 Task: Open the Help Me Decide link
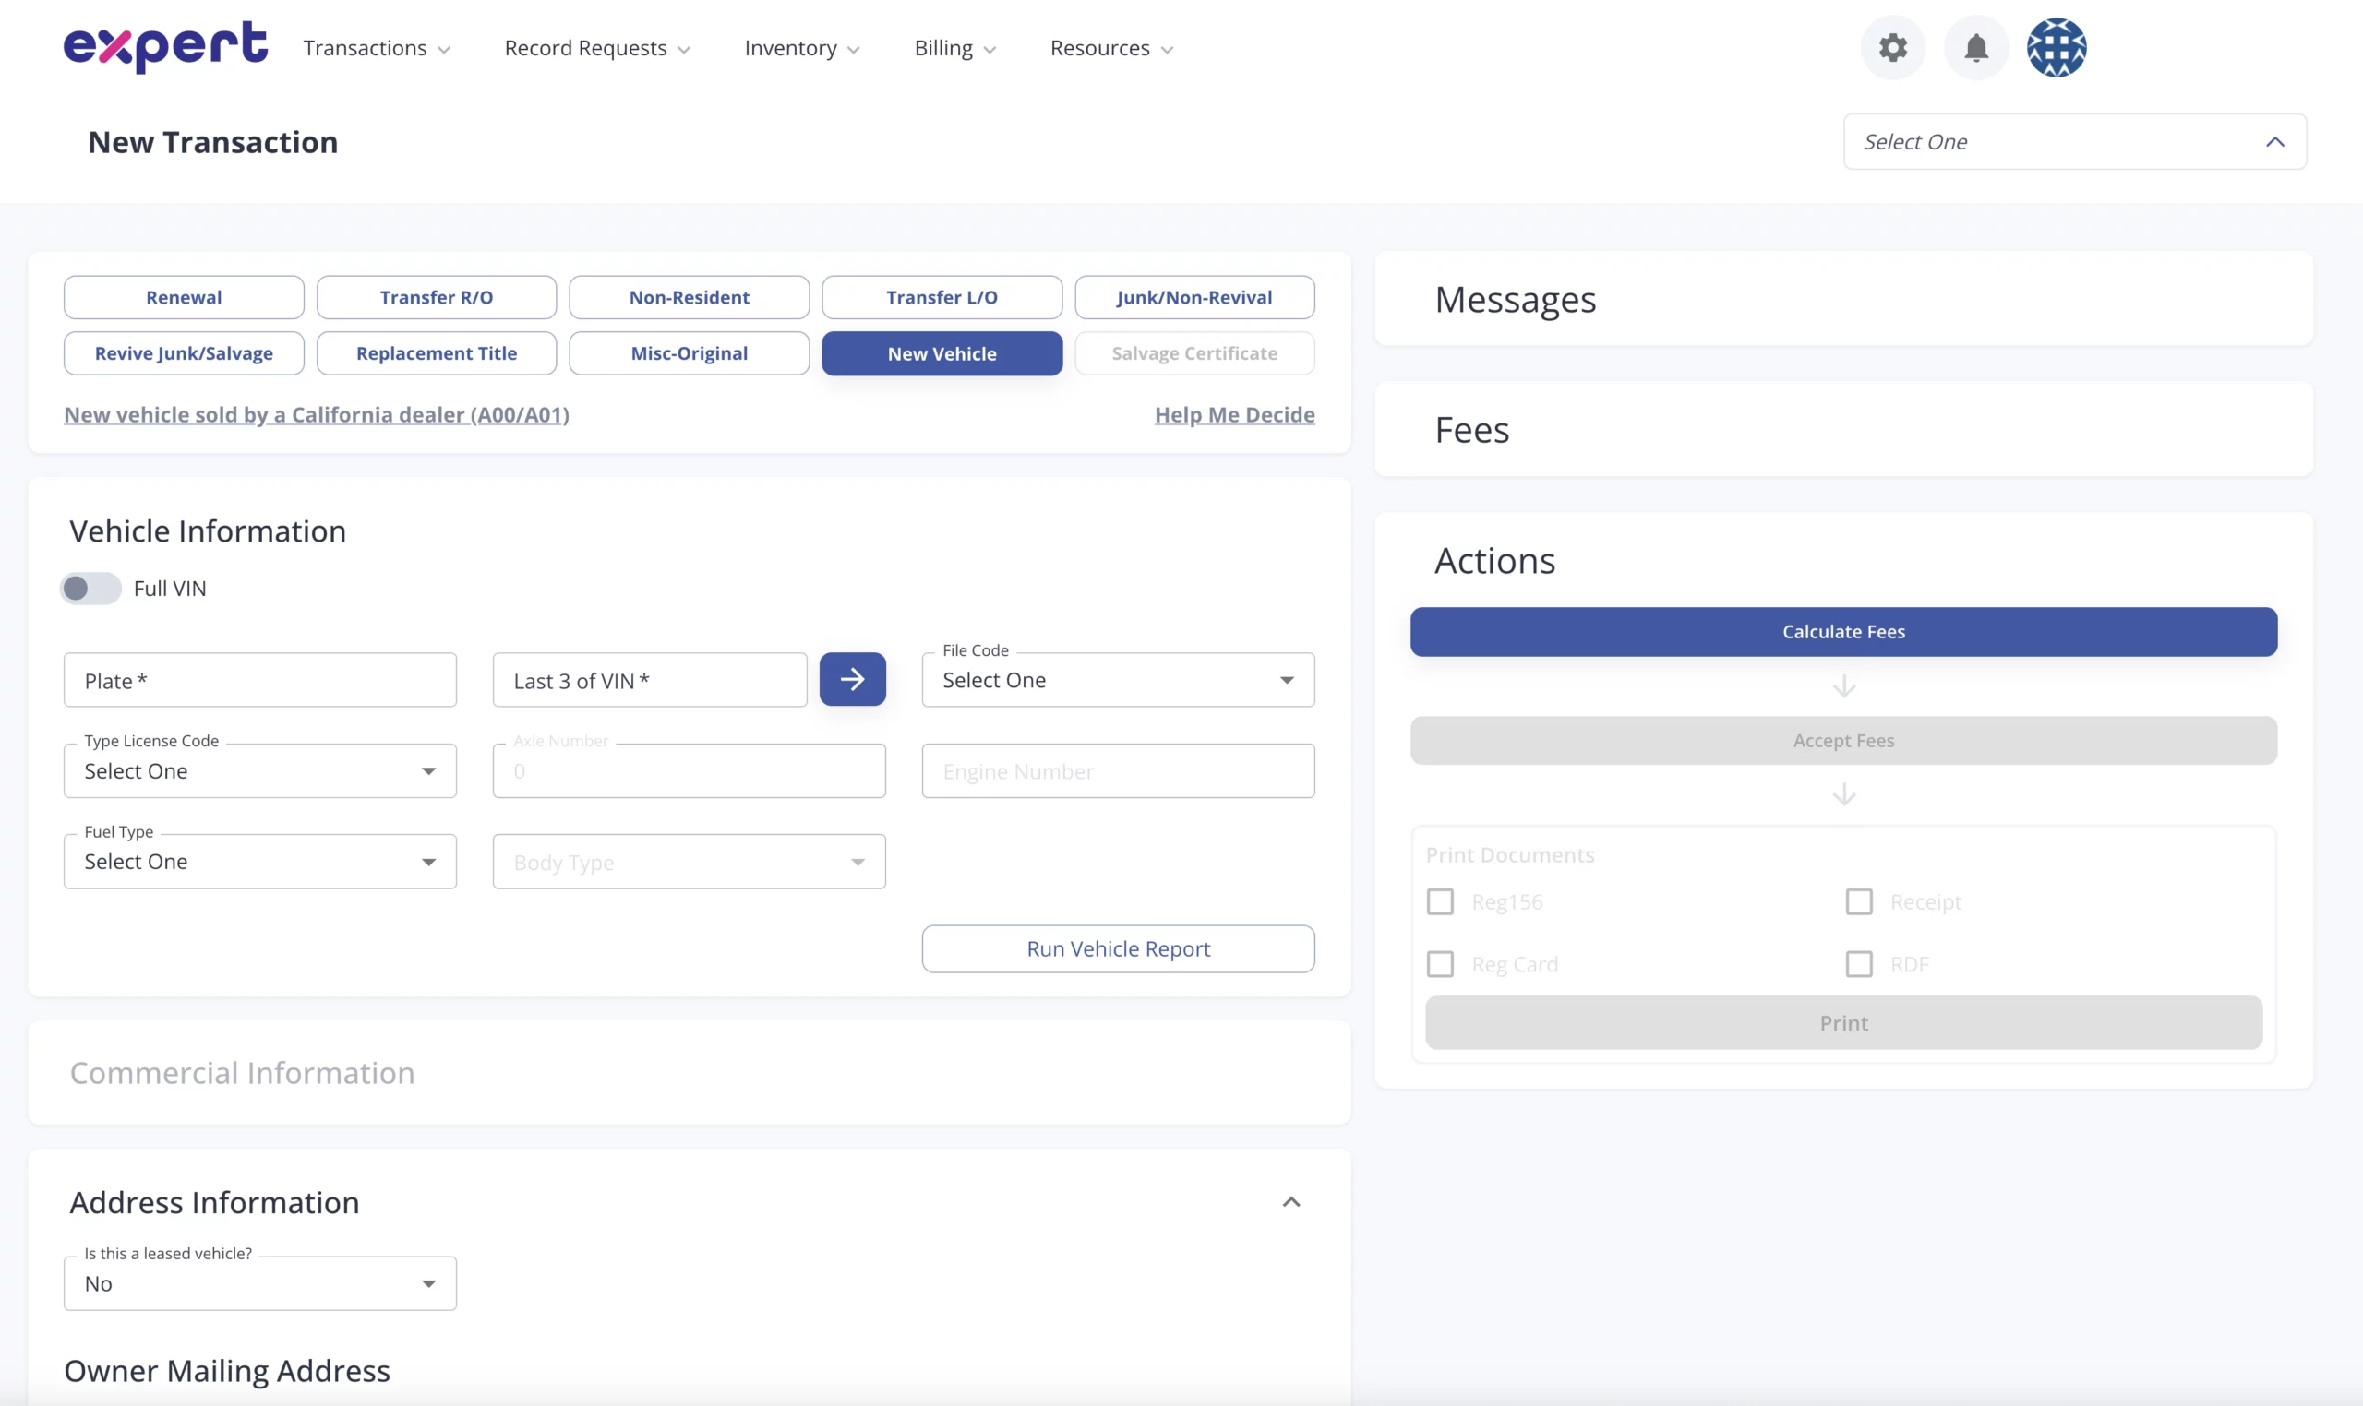pos(1234,415)
